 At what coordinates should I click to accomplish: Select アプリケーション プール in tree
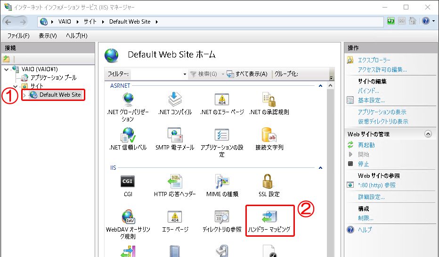tap(53, 78)
